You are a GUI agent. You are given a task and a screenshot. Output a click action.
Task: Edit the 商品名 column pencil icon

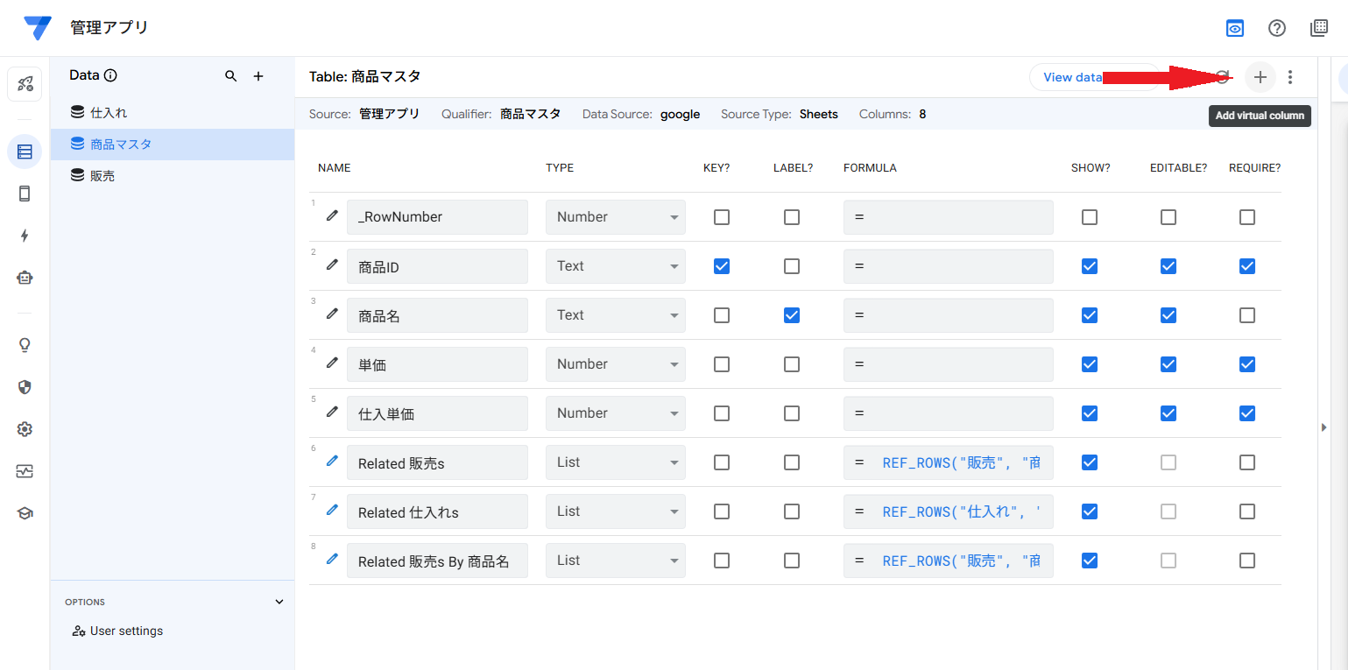tap(332, 314)
